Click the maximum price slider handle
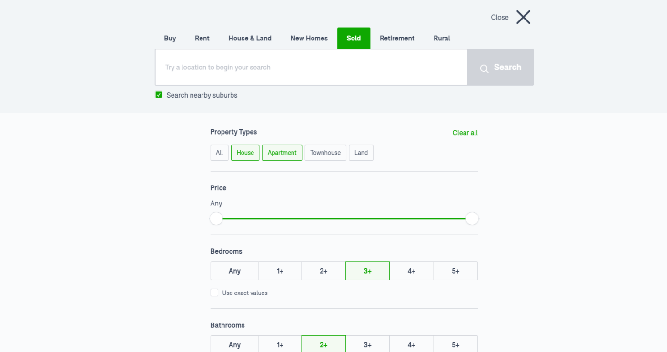Viewport: 667px width, 352px height. click(x=472, y=219)
